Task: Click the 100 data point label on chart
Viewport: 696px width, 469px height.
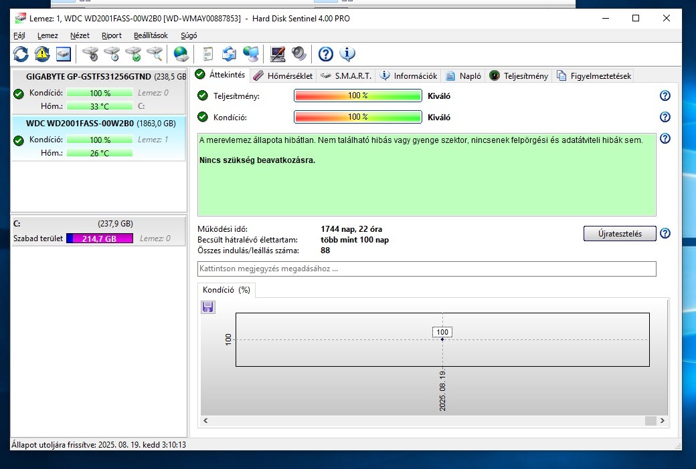Action: click(x=442, y=332)
